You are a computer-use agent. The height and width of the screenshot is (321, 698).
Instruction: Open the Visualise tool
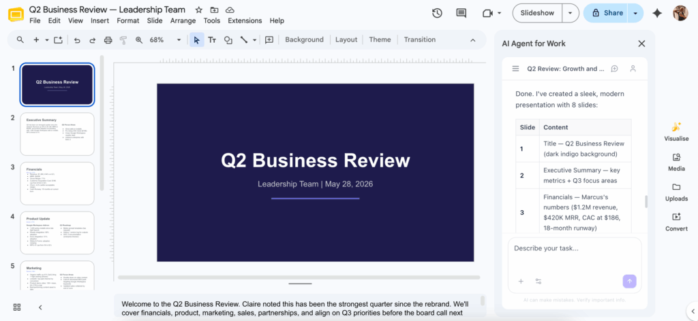(676, 131)
